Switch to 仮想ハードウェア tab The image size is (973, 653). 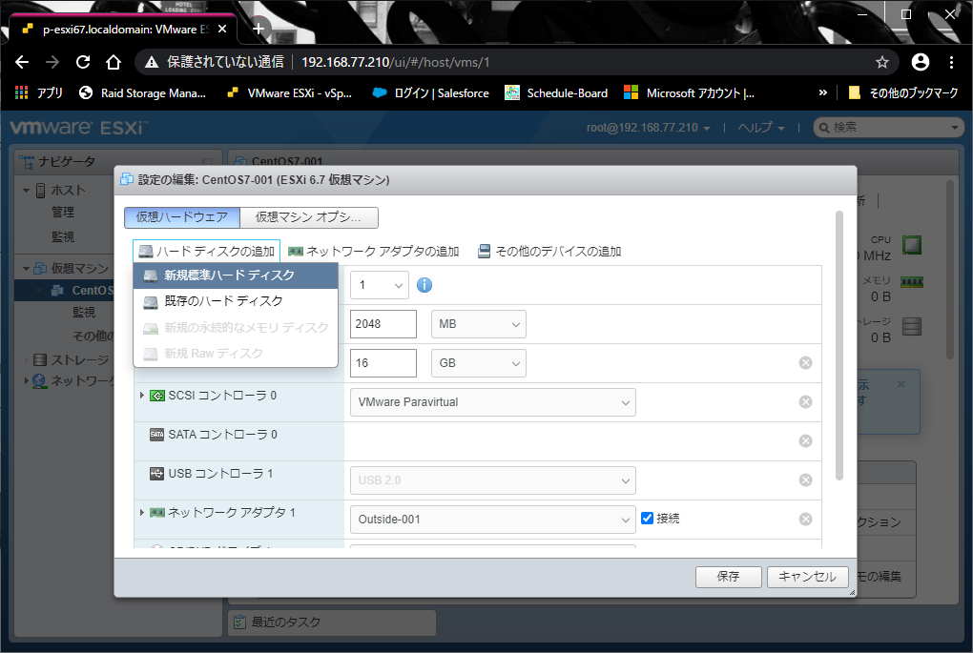click(x=182, y=217)
